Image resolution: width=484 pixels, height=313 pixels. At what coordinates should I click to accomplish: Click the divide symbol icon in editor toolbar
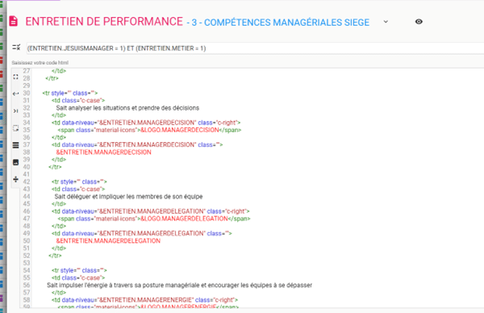pyautogui.click(x=16, y=179)
